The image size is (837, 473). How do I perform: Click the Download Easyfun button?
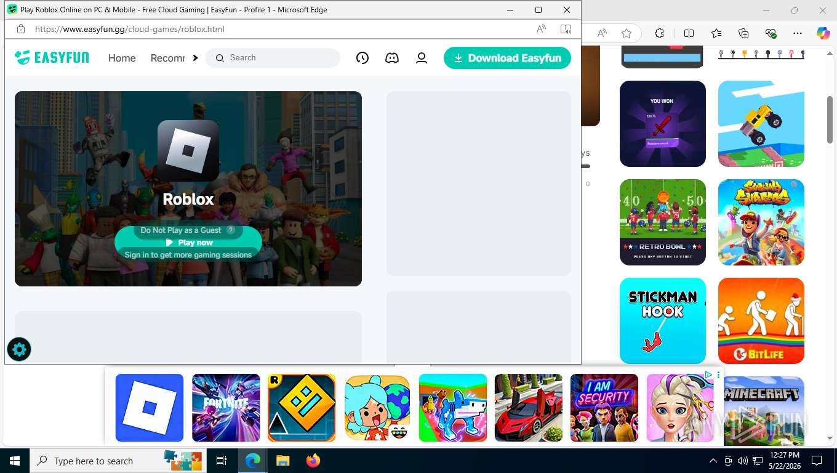click(507, 58)
